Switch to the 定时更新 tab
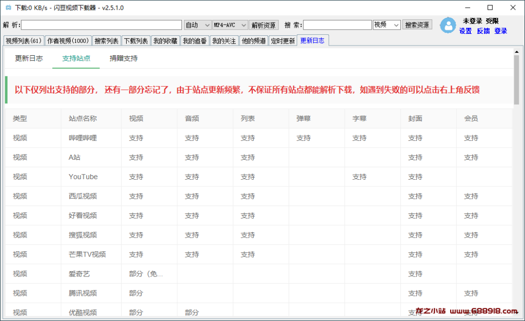This screenshot has width=525, height=321. (x=283, y=41)
